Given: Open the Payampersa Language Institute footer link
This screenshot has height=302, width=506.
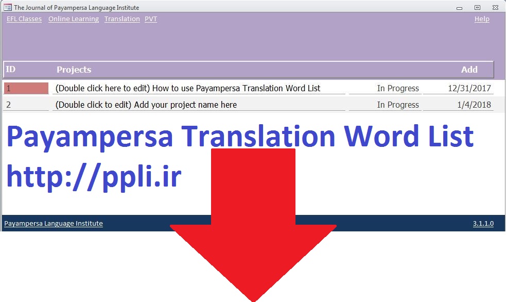Looking at the screenshot, I should [54, 224].
